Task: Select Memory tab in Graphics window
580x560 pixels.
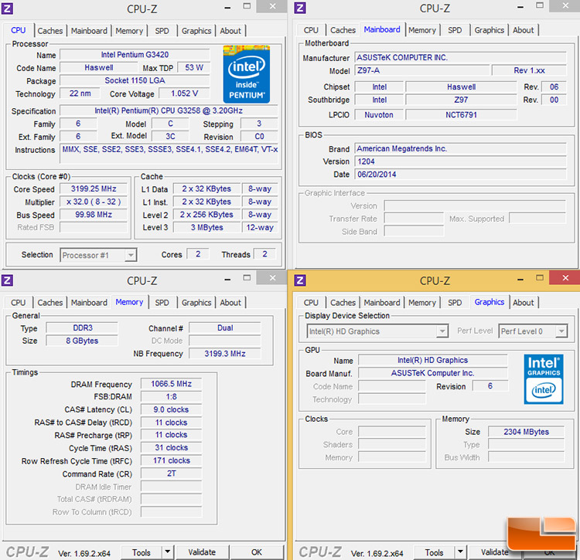Action: [422, 303]
